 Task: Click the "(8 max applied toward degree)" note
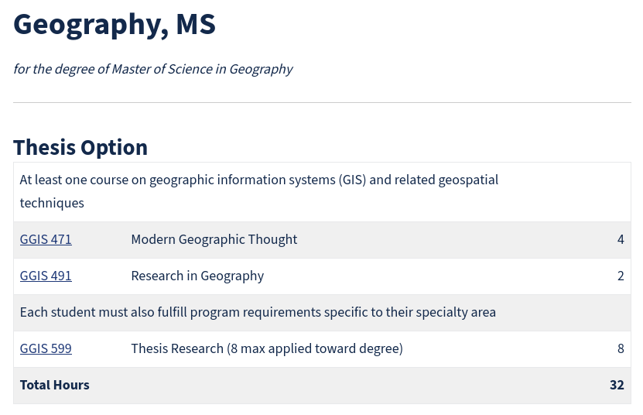[315, 349]
